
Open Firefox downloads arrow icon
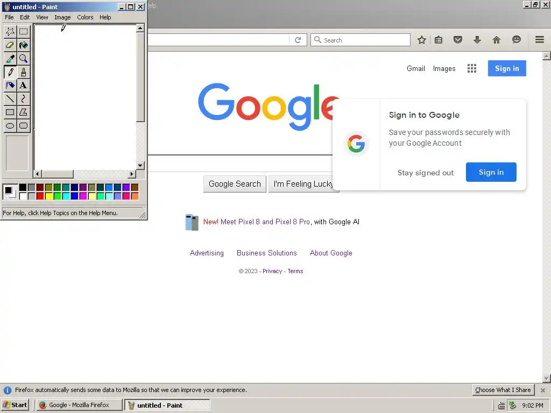tap(477, 40)
